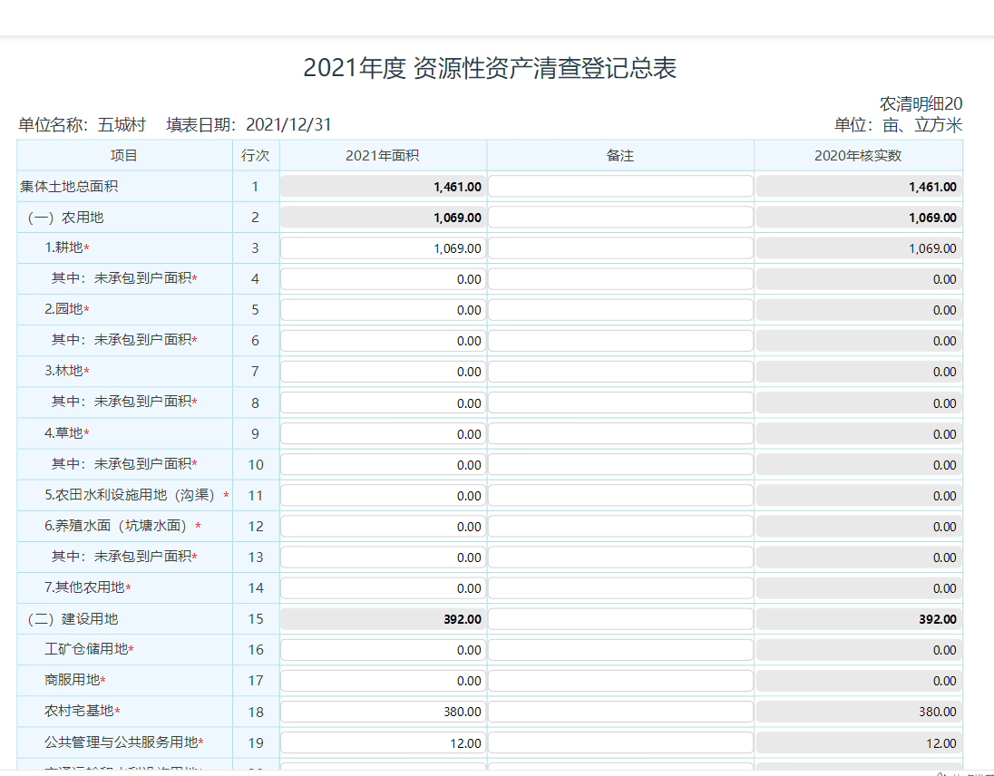Click remarks field in row 4
Screen dimensions: 994x776
[x=620, y=279]
